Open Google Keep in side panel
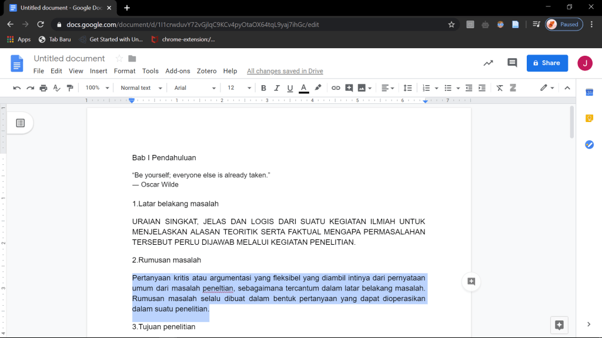Screen dimensions: 602x338 click(589, 118)
